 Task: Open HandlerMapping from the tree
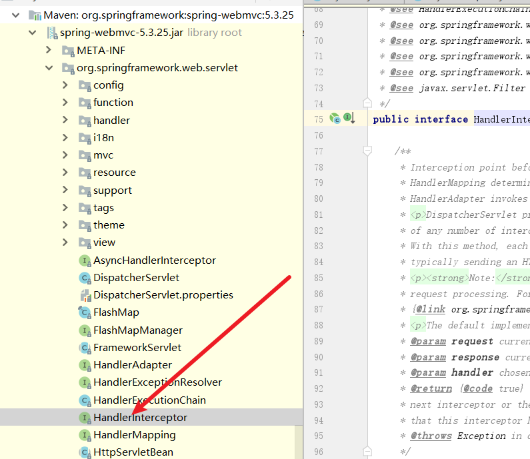coord(134,435)
